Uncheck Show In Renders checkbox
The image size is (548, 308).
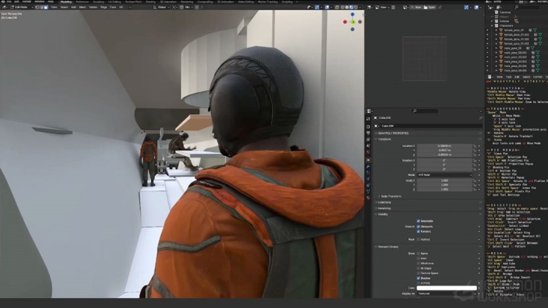tap(418, 231)
